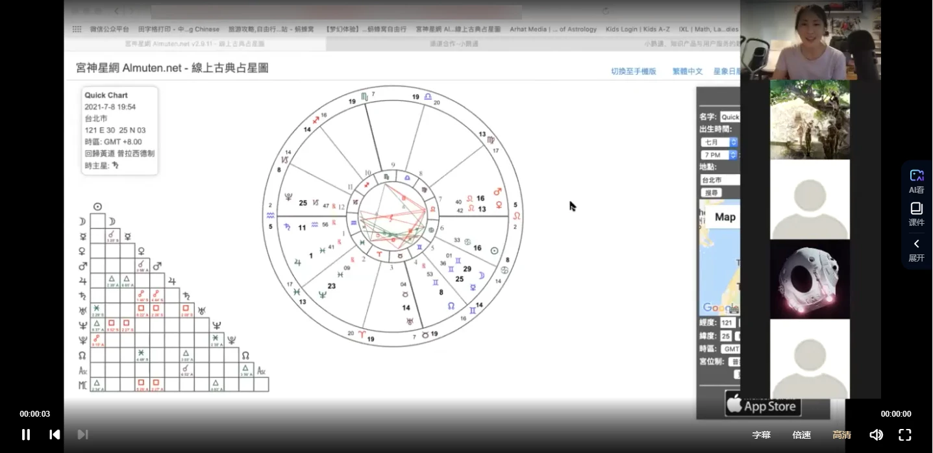Open the 倍速 playback speed menu
The image size is (933, 453).
pyautogui.click(x=802, y=435)
